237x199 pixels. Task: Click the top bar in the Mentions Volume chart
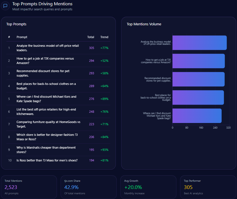click(199, 43)
